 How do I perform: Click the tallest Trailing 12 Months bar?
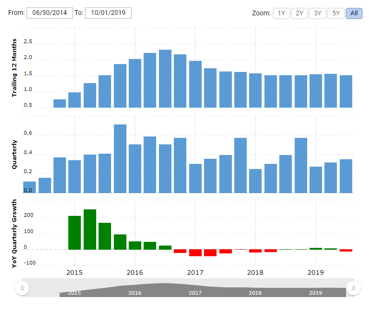(165, 79)
